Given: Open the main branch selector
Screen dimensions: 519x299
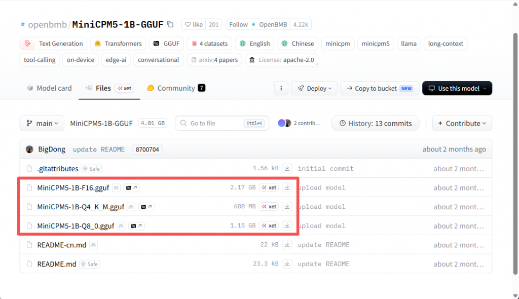Looking at the screenshot, I should point(42,123).
